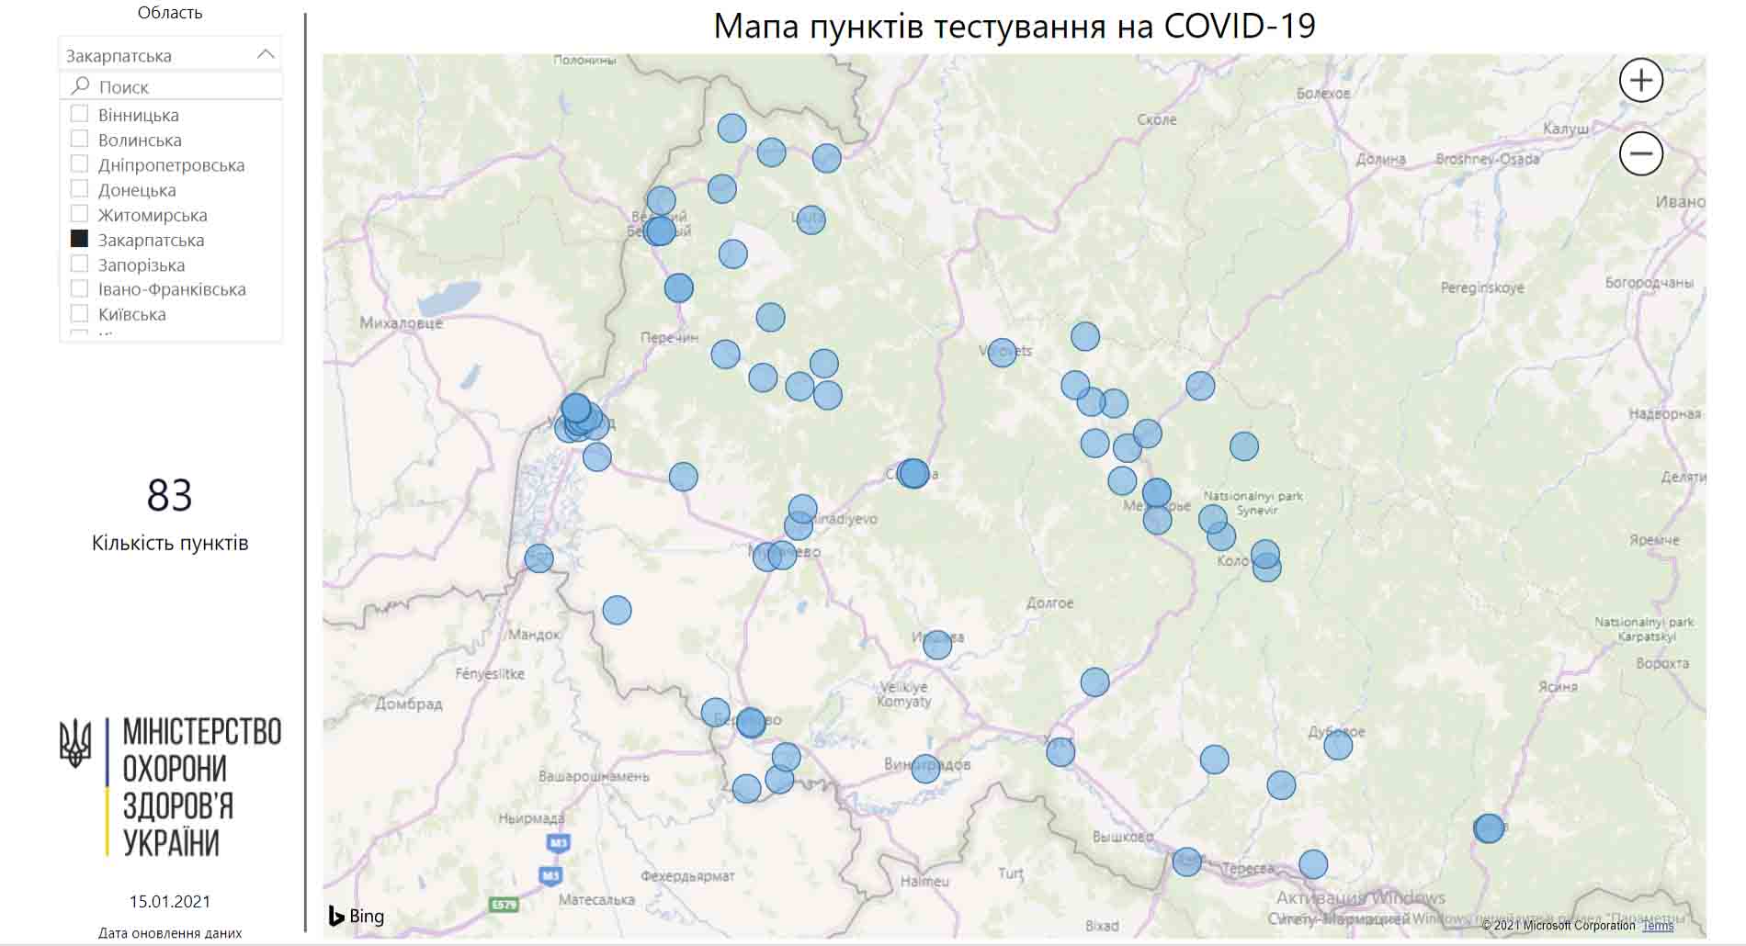
Task: Click the Ministry of Health Ukraine logo
Action: 170,786
